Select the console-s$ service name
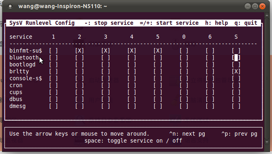272x154 pixels. 26,78
